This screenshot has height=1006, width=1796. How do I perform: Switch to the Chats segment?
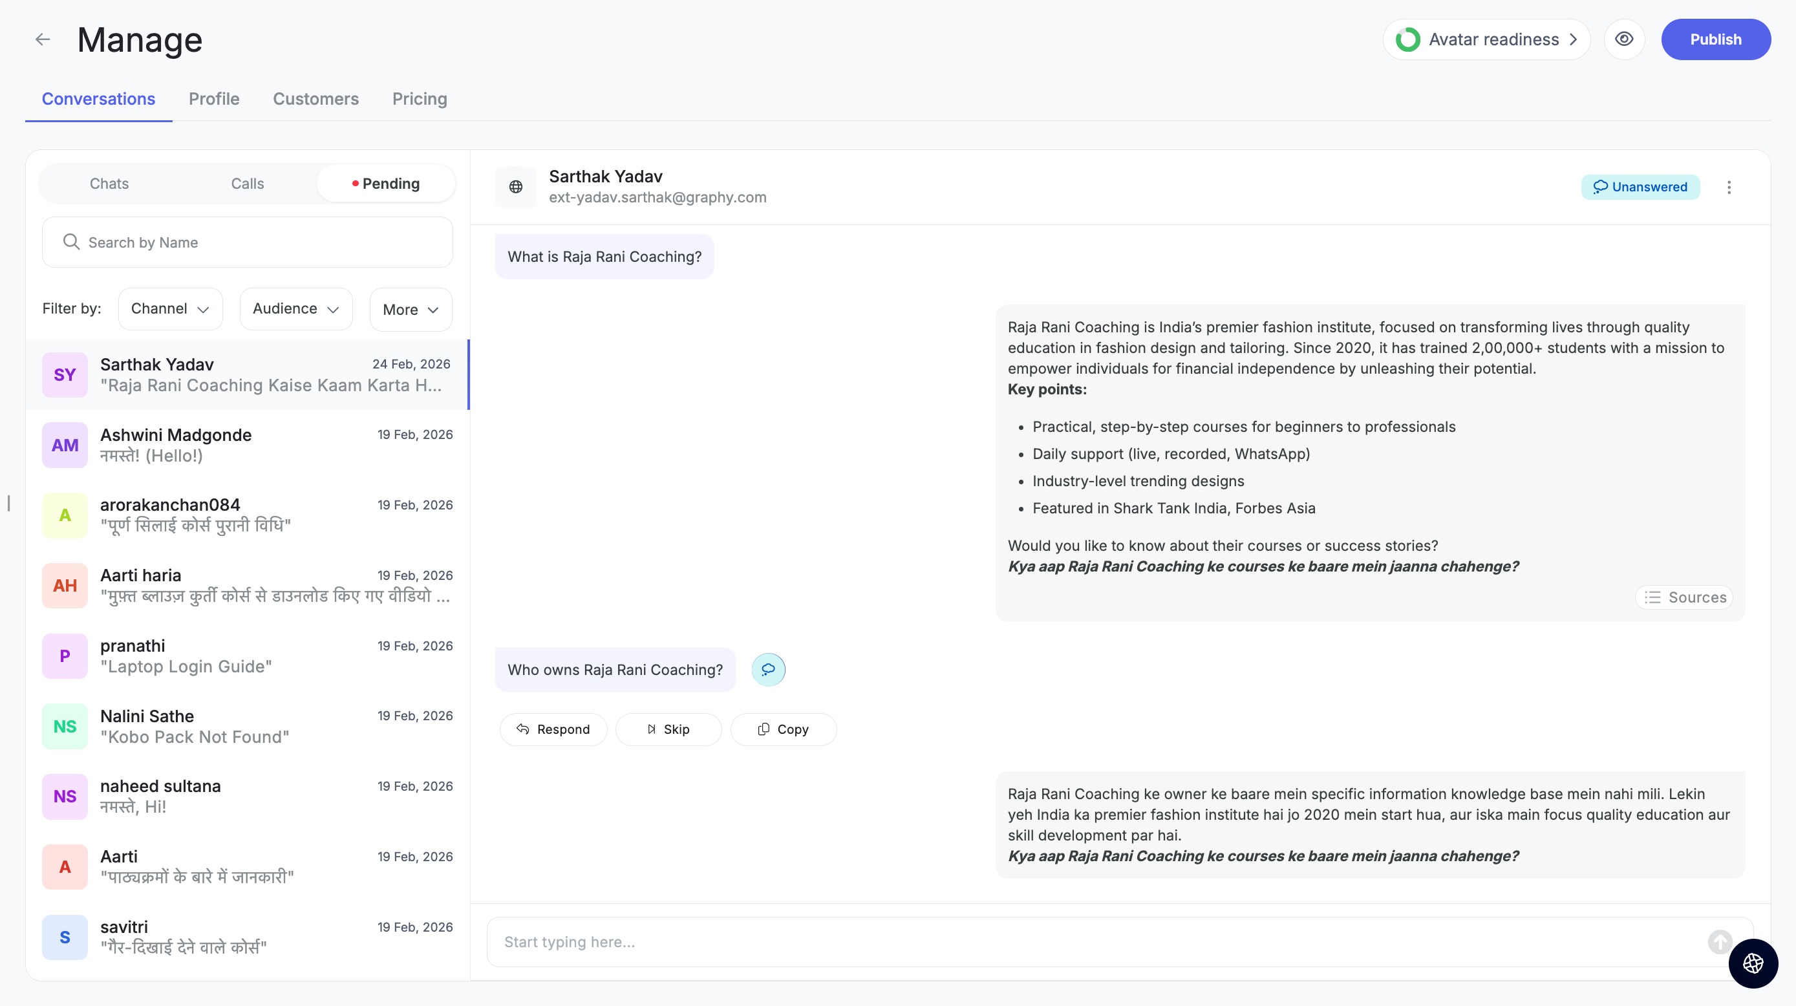[109, 184]
